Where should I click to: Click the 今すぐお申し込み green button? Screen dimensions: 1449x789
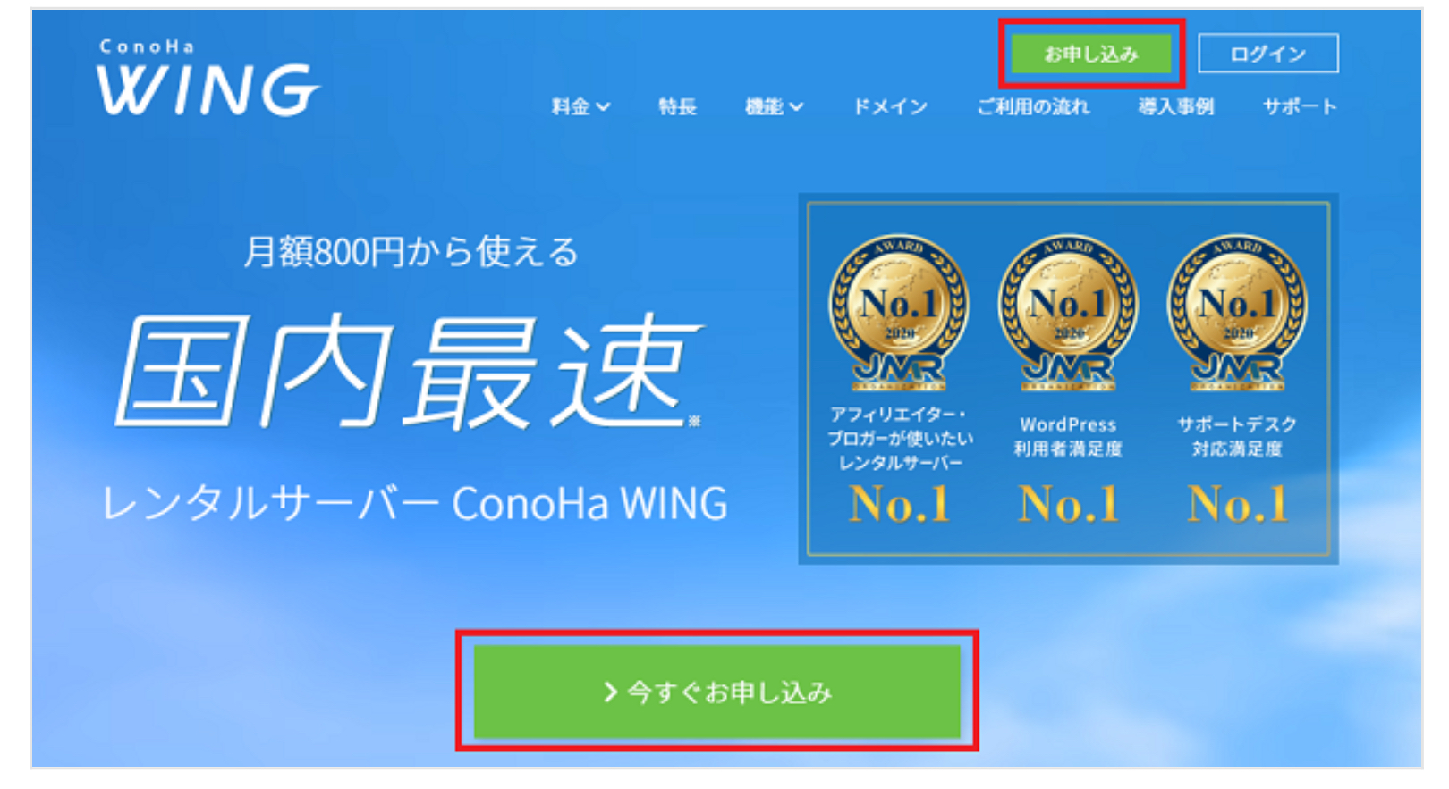(x=717, y=692)
